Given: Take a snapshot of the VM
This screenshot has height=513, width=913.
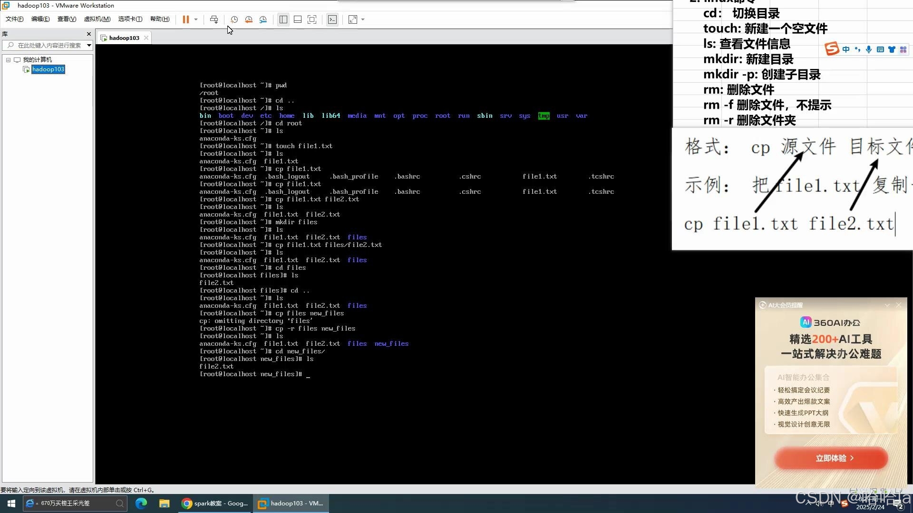Looking at the screenshot, I should click(x=234, y=19).
